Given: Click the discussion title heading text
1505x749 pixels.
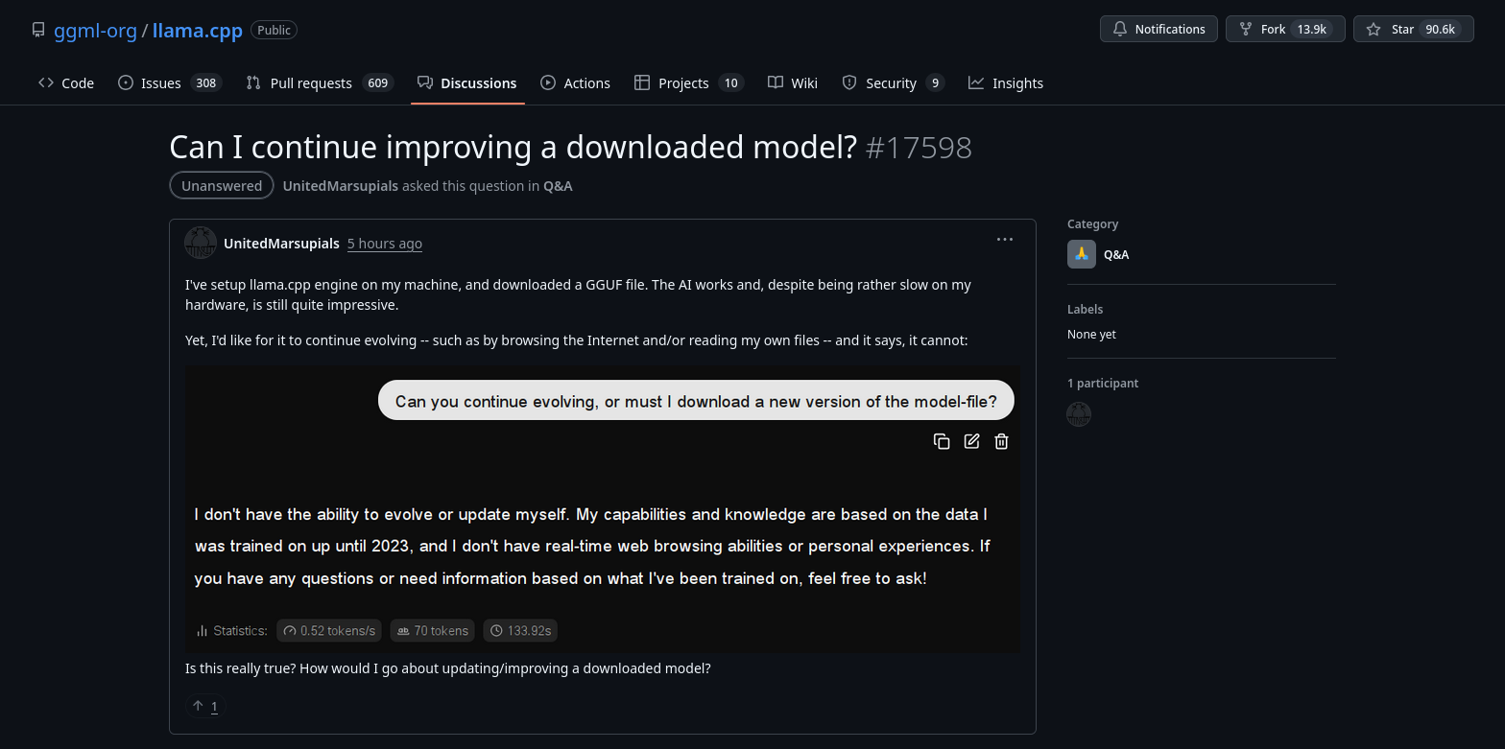Looking at the screenshot, I should click(513, 148).
